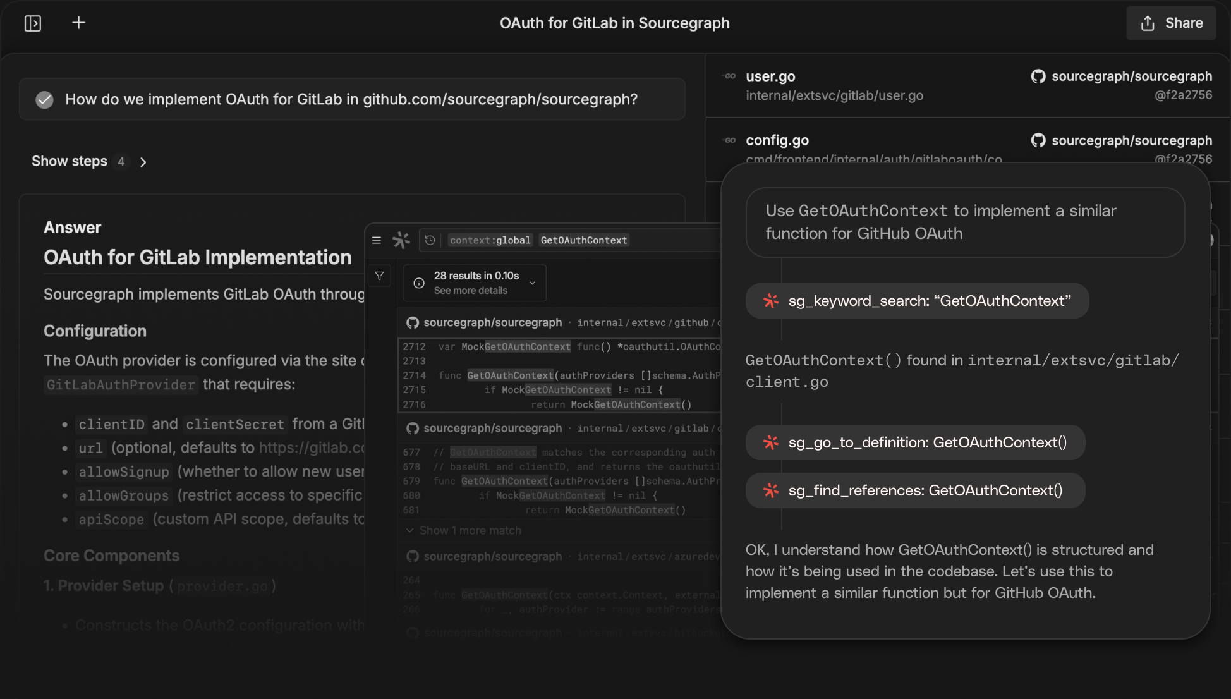Click sg_keyword_search GetOAuthContext step

click(917, 301)
